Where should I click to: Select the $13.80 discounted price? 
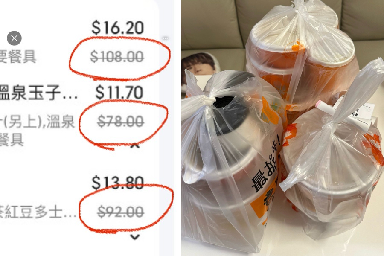pos(118,183)
